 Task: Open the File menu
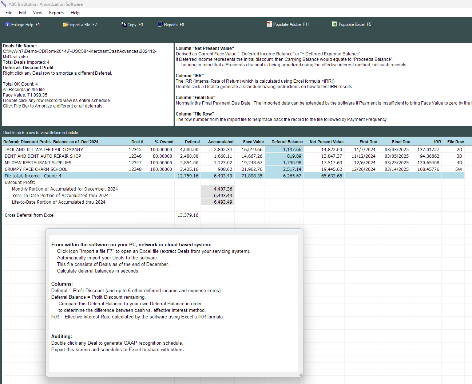pyautogui.click(x=9, y=13)
